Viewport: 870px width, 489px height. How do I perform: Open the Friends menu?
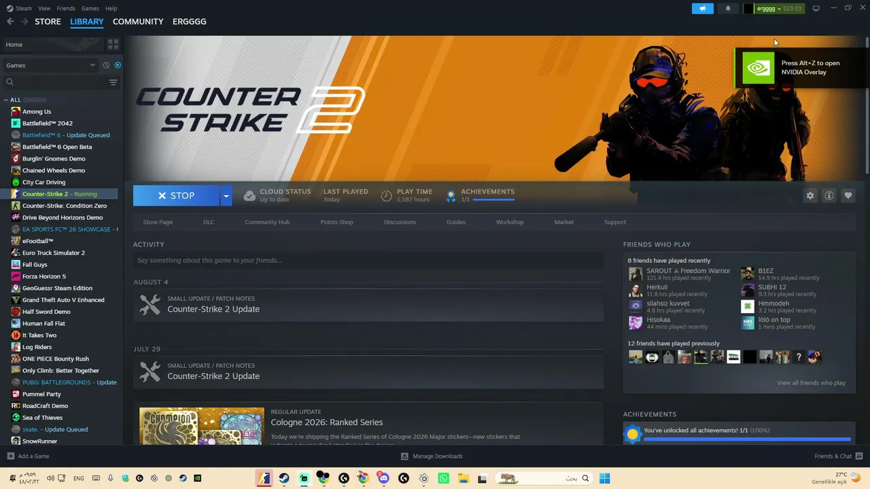click(x=66, y=8)
